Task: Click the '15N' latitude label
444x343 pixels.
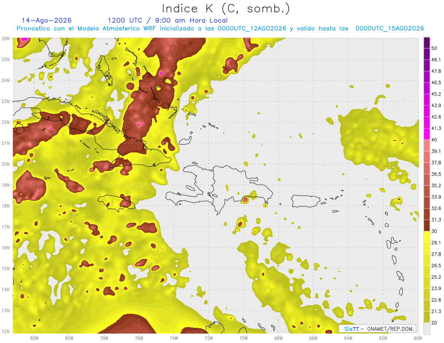Action: [5, 268]
